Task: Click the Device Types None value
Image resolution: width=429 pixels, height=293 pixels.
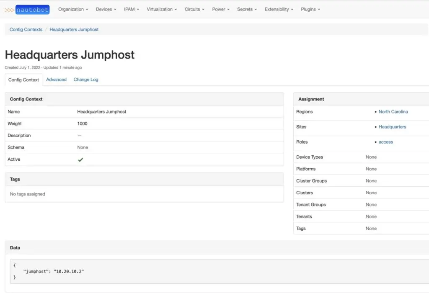Action: coord(371,157)
